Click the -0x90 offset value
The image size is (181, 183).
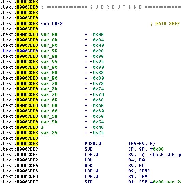[x=97, y=67]
